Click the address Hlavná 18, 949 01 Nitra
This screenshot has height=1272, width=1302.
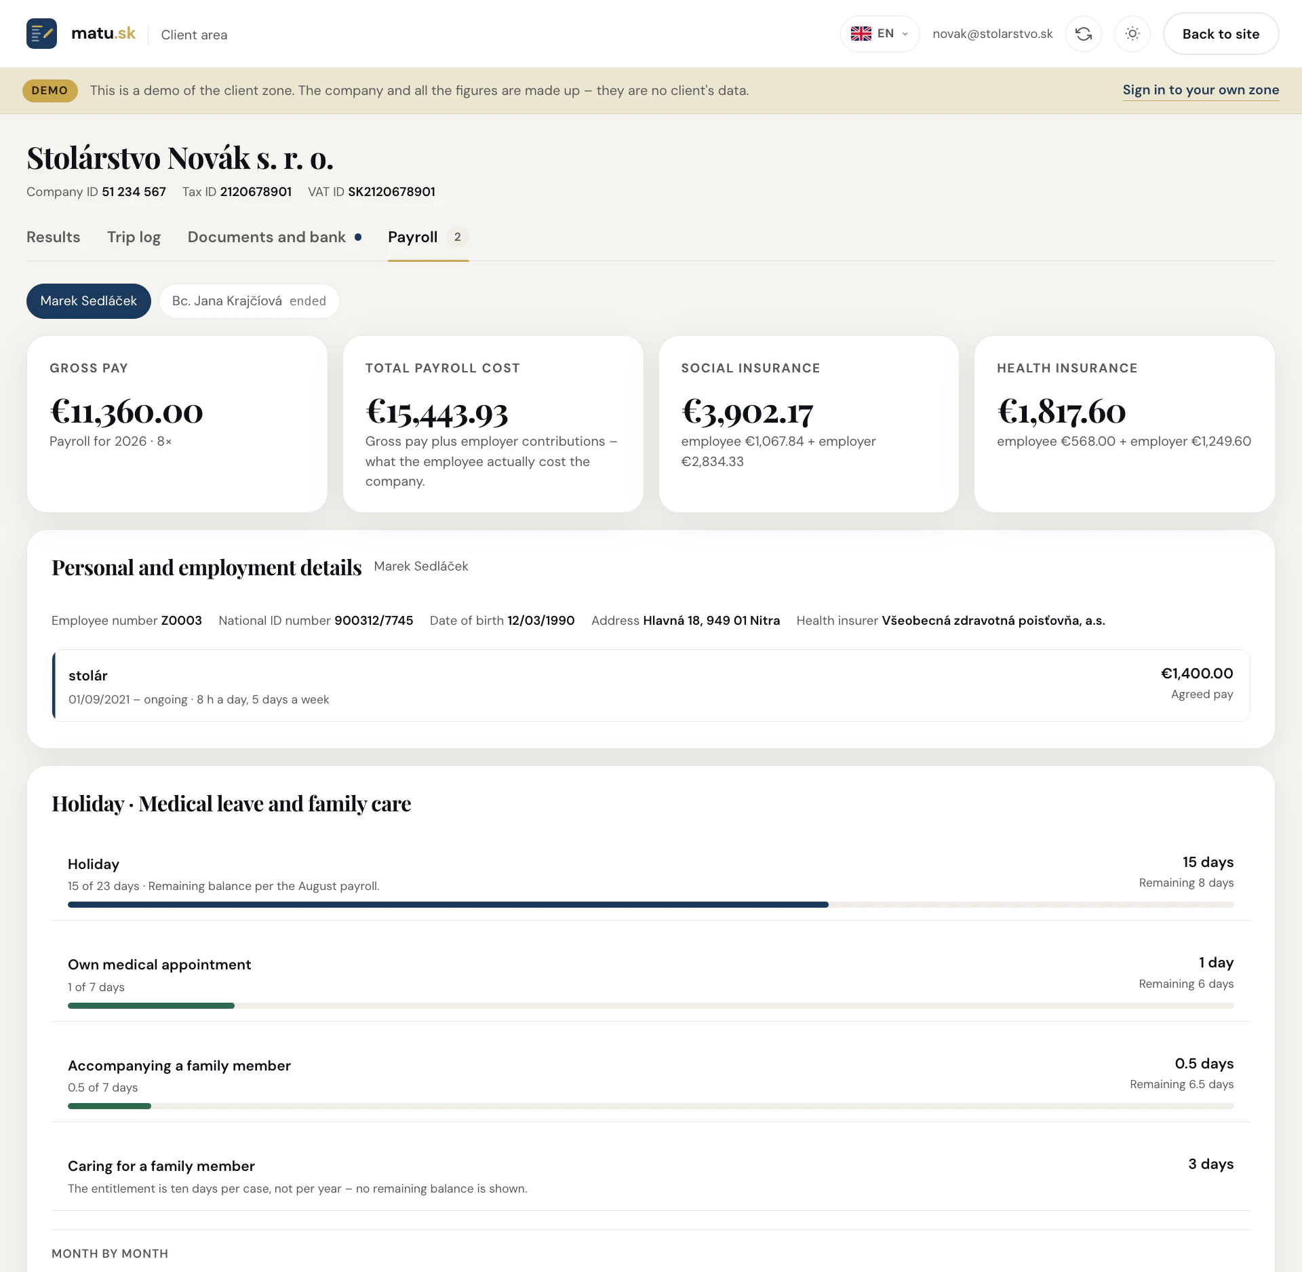pyautogui.click(x=711, y=621)
